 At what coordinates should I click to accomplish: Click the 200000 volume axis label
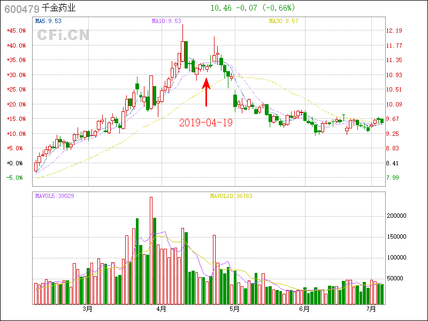398,216
